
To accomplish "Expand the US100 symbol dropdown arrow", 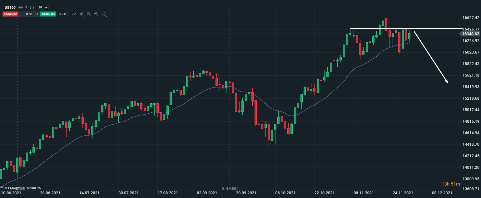I will click(x=26, y=7).
